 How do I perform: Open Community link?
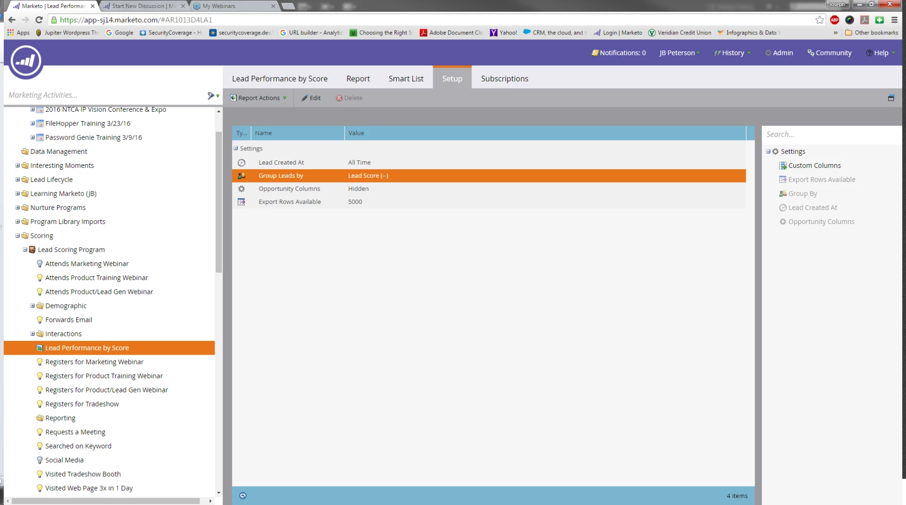[x=830, y=53]
